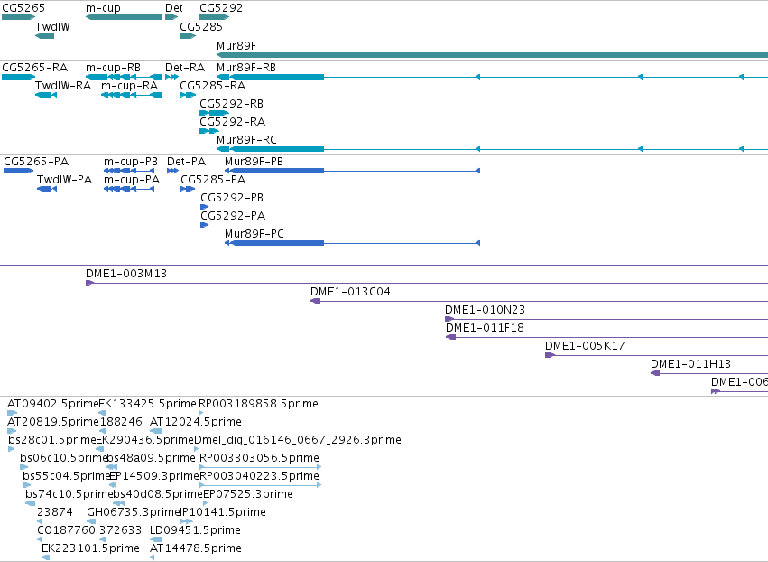This screenshot has height=562, width=768.
Task: Select the bs48a09.5prime EST label
Action: click(152, 458)
